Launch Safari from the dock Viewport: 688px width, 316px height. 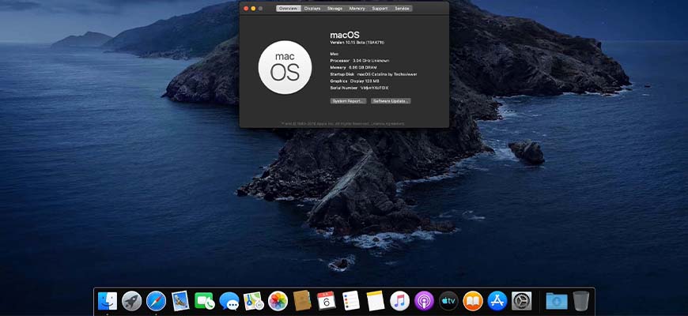(157, 301)
